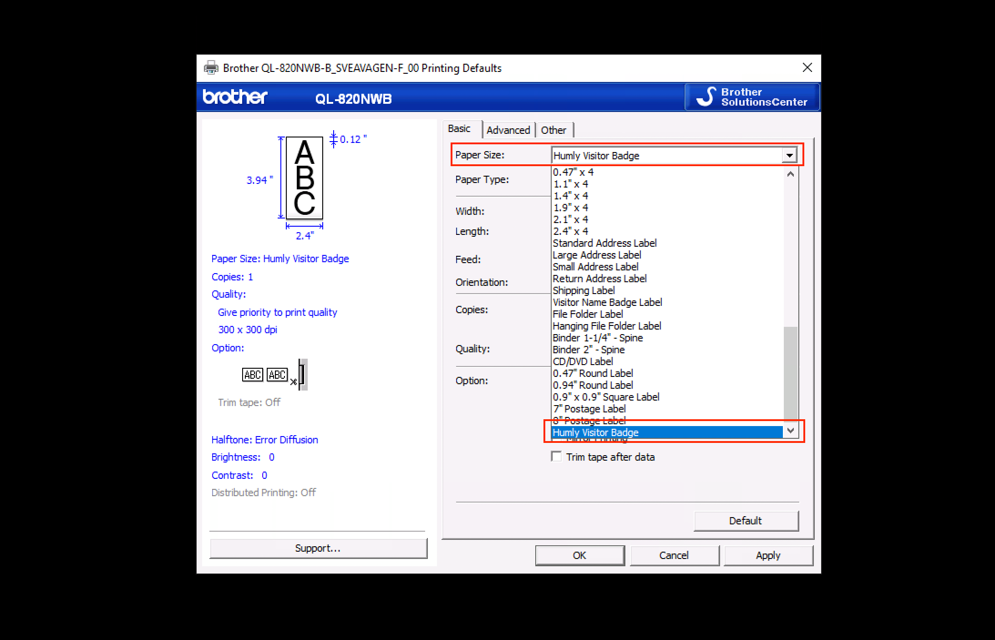Screen dimensions: 995x640
Task: Select Standard Address Label option
Action: [x=668, y=243]
